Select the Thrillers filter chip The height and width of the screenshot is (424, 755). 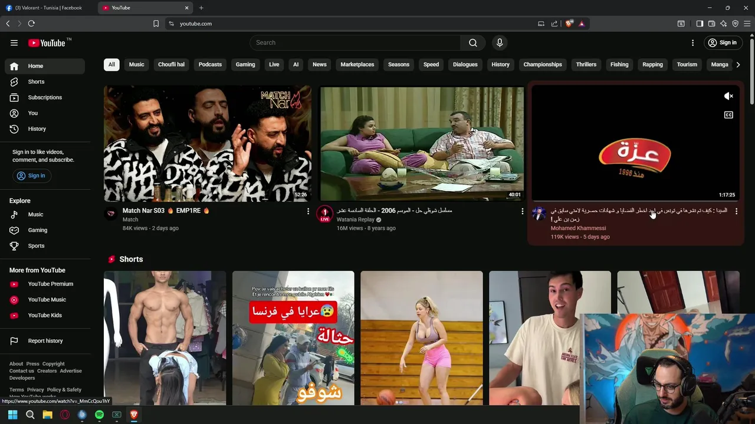586,64
